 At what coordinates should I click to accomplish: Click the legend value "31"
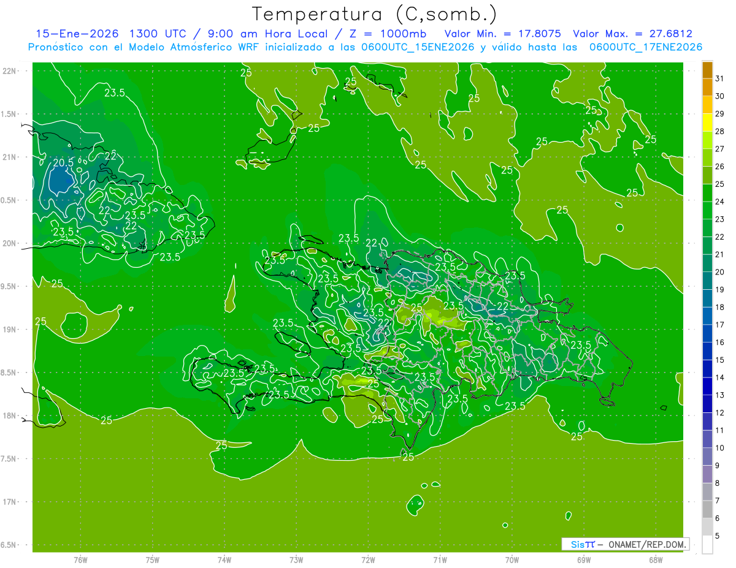(720, 78)
